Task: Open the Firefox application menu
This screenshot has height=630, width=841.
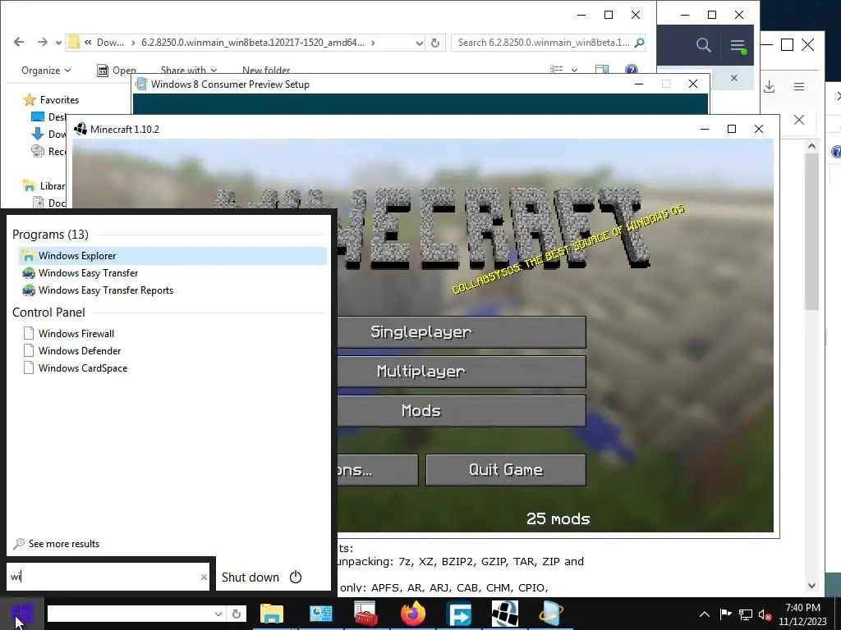Action: [x=799, y=87]
